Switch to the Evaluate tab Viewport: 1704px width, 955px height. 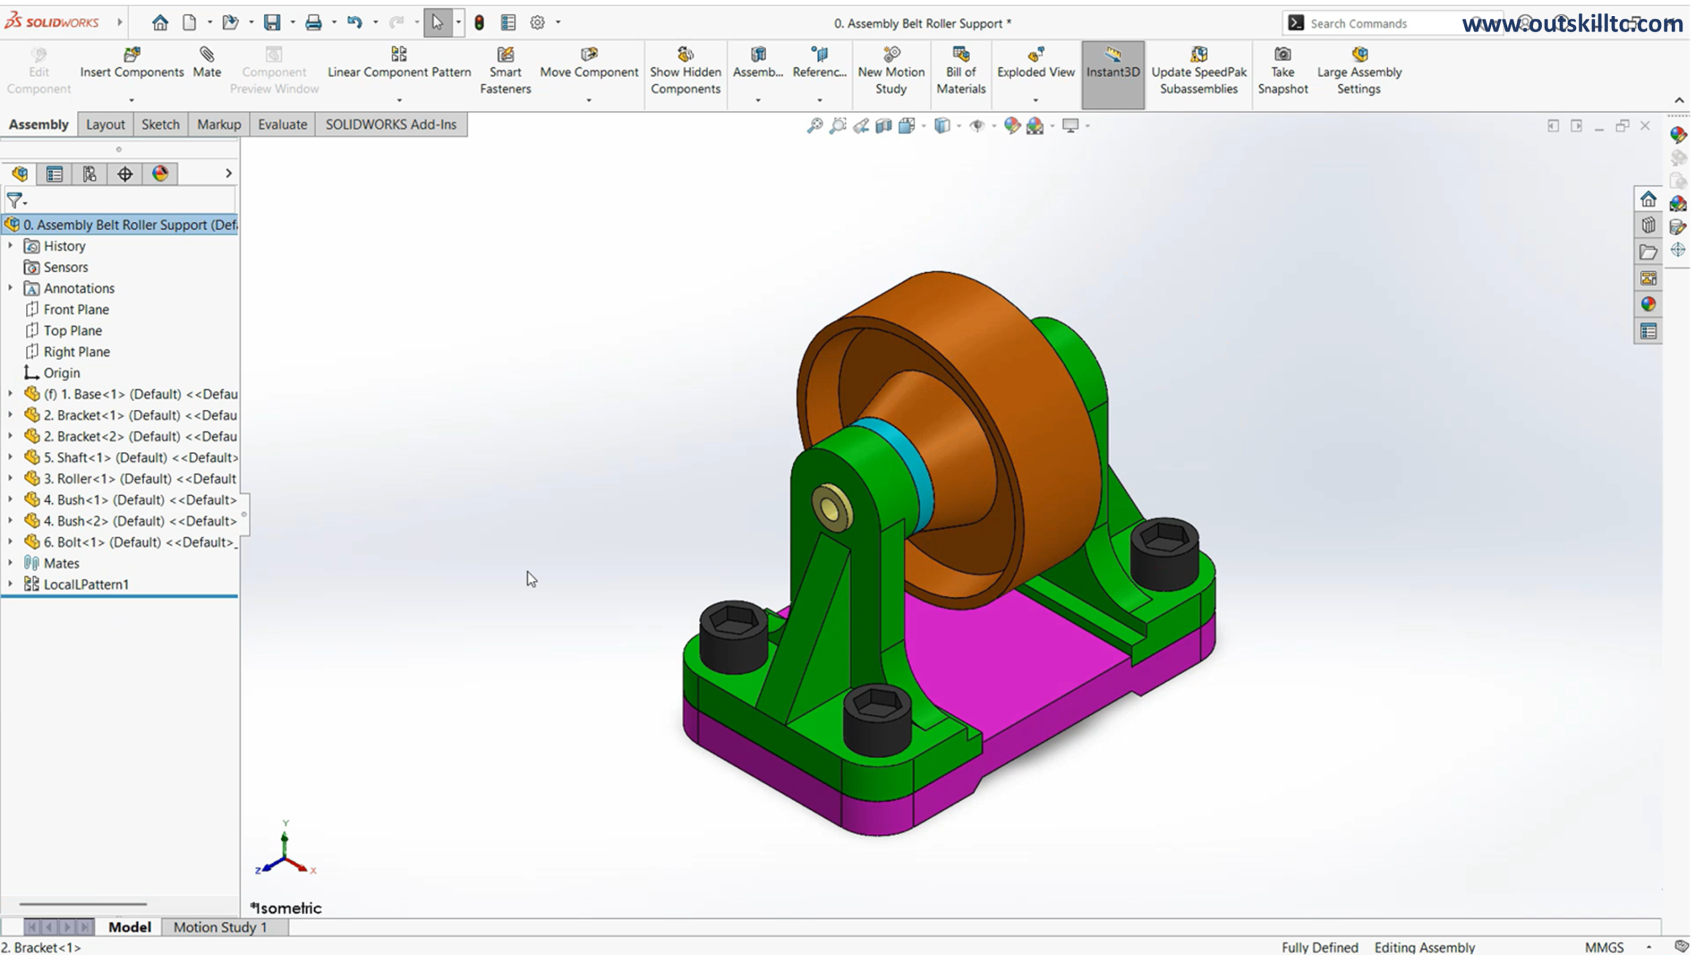(x=282, y=125)
